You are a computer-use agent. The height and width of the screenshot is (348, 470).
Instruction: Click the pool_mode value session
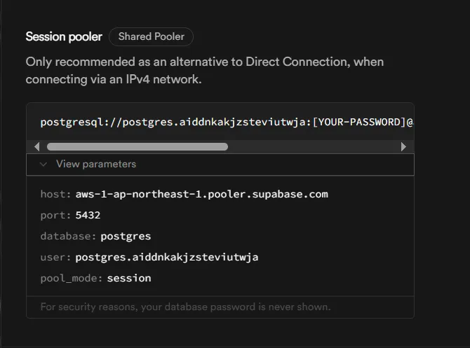[129, 278]
